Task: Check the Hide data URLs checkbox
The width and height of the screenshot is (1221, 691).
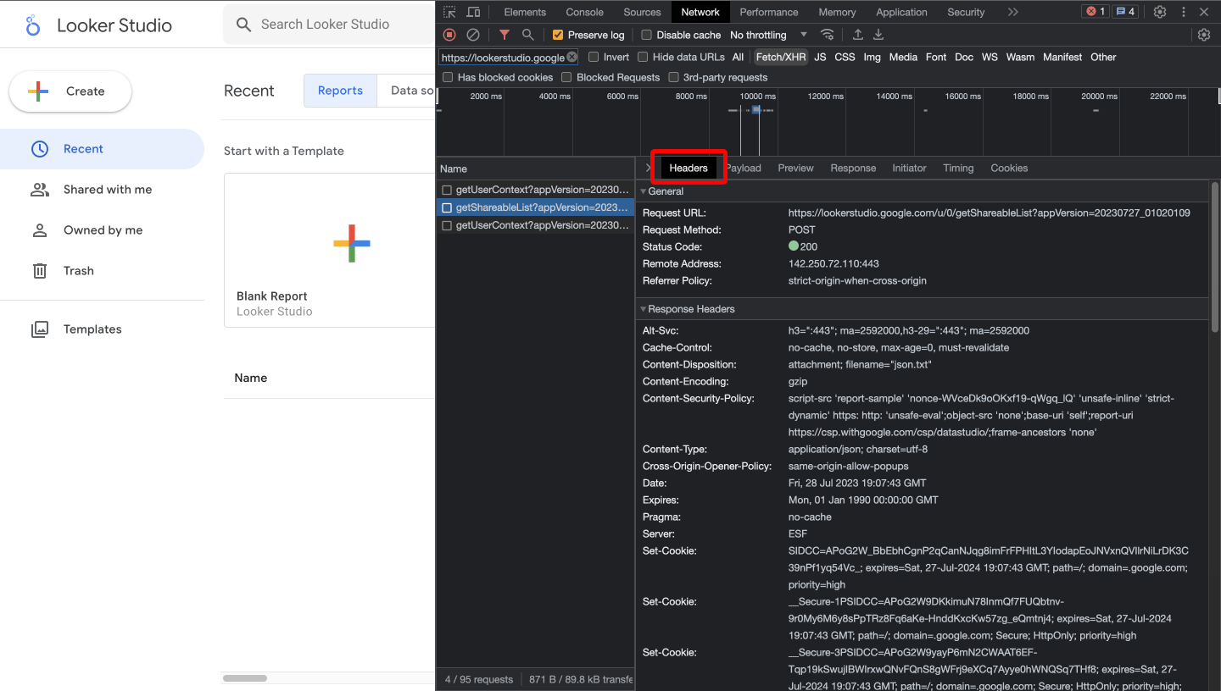Action: [x=644, y=57]
